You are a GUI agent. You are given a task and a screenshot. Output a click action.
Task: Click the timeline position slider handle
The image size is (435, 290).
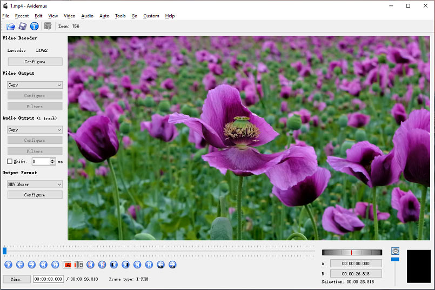point(4,251)
